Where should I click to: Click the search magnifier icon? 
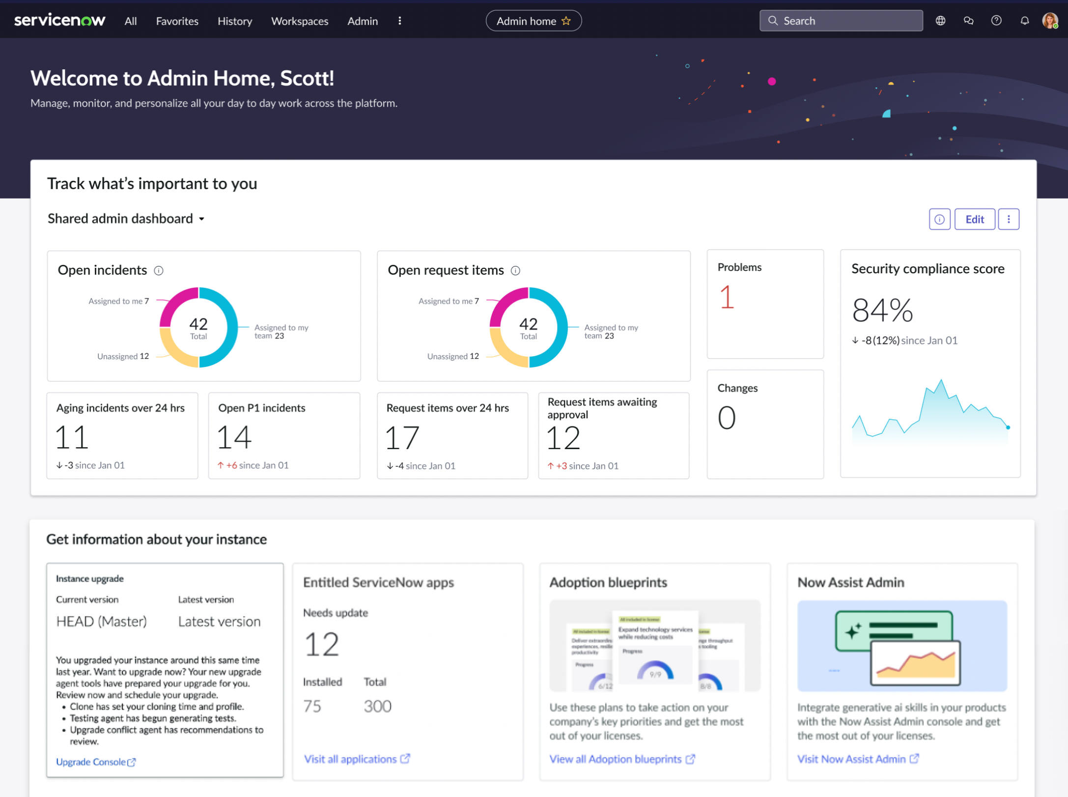(x=773, y=21)
